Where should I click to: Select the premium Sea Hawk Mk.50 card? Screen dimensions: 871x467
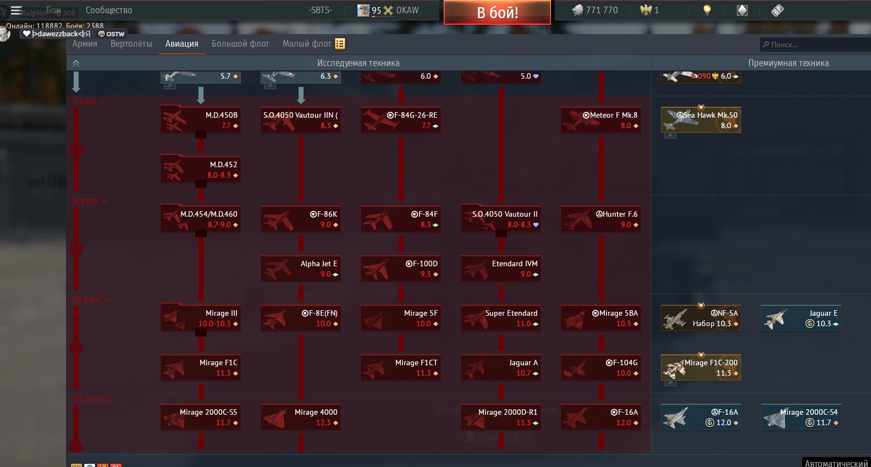pyautogui.click(x=701, y=120)
